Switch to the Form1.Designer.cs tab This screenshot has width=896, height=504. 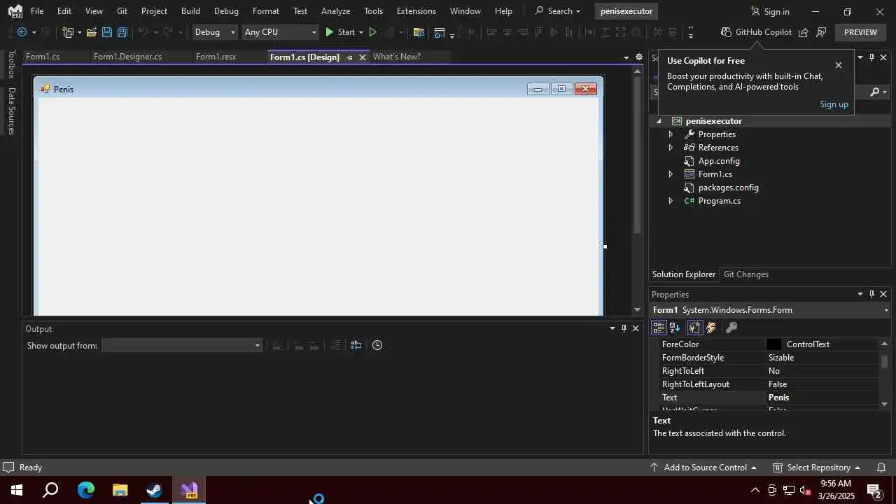point(127,57)
